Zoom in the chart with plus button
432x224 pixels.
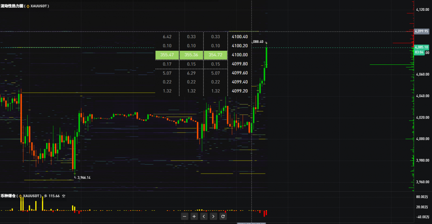click(x=194, y=216)
